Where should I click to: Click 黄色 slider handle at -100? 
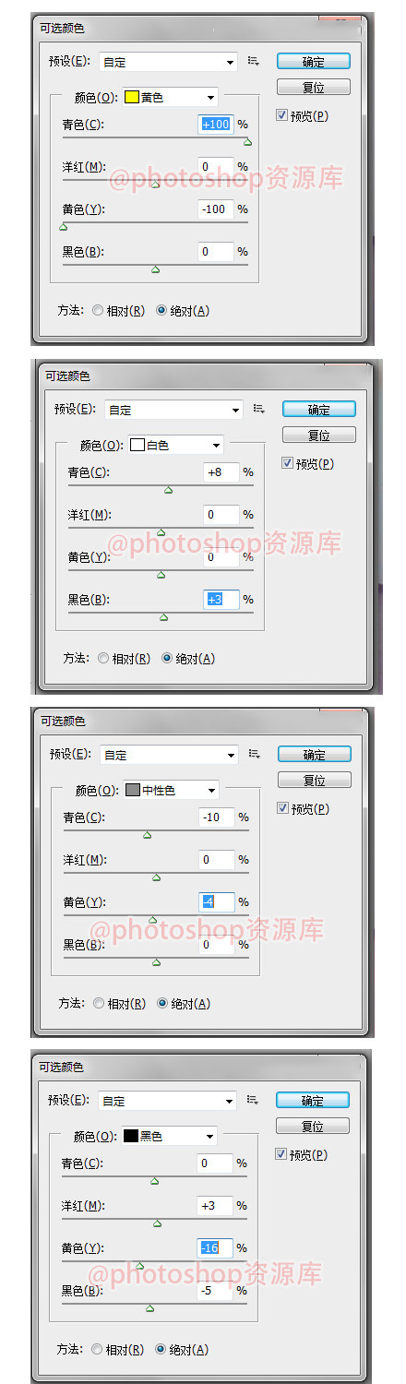(63, 227)
